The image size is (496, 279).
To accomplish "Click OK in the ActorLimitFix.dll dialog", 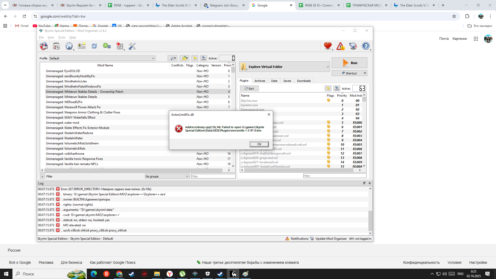I will click(259, 144).
